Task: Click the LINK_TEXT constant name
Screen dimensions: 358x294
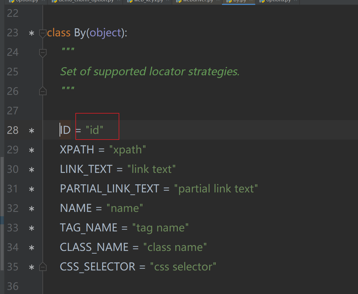Action: 86,169
